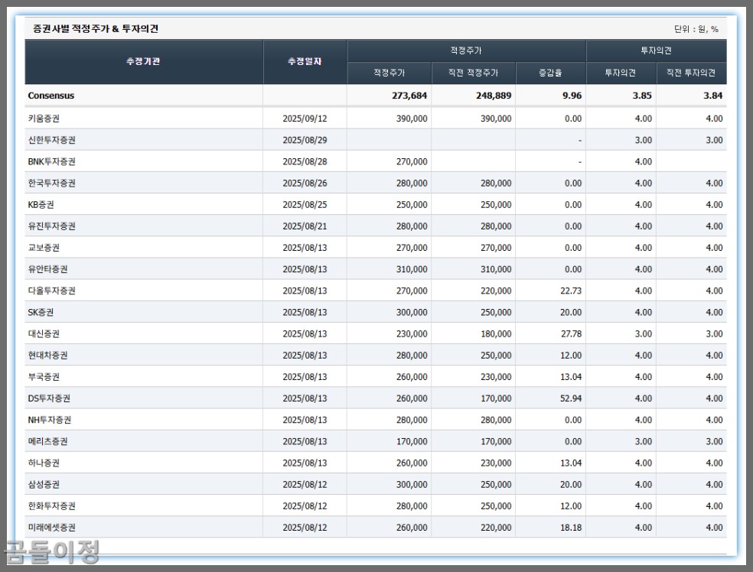Viewport: 753px width, 572px height.
Task: Select SK증권 row name
Action: 41,313
